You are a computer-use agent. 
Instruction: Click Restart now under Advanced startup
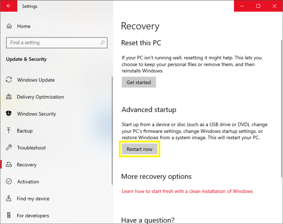pyautogui.click(x=139, y=149)
